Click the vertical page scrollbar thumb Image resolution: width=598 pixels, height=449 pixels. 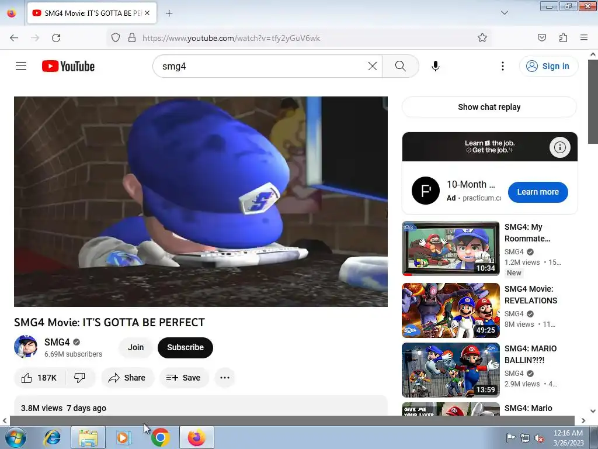coord(593,102)
